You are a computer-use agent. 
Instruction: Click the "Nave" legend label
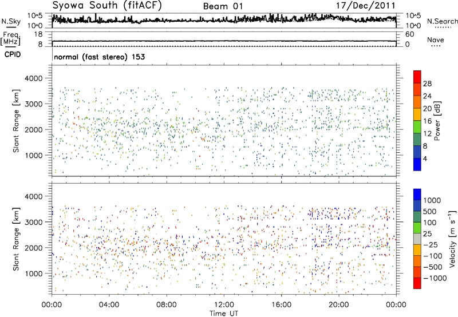436,39
